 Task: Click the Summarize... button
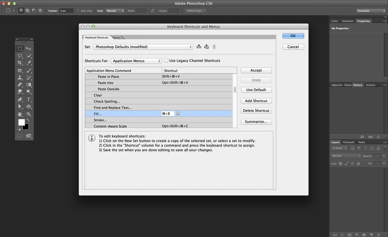[x=256, y=122]
